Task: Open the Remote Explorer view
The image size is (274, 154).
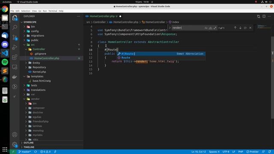Action: click(15, 67)
